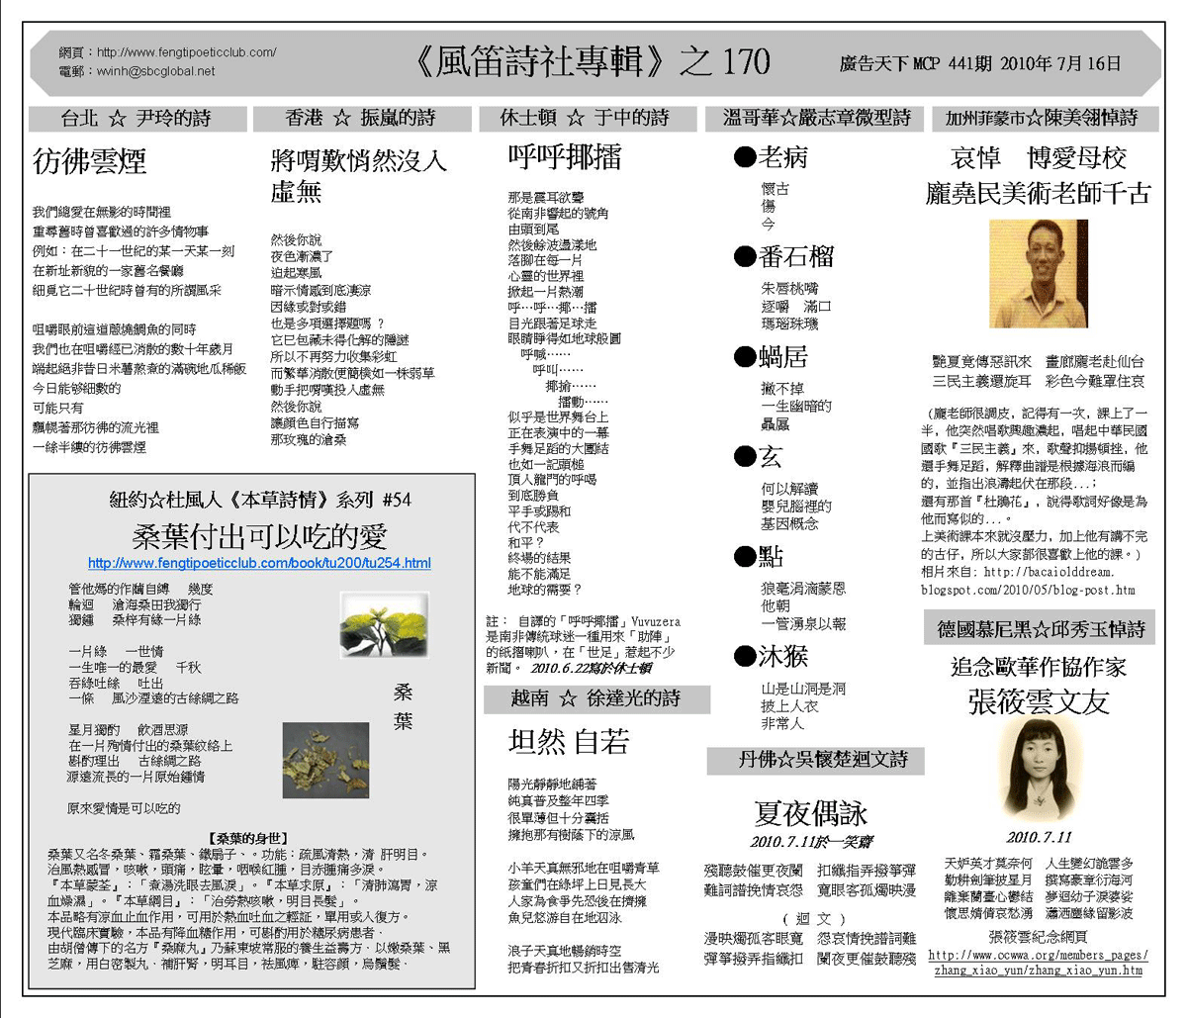
Task: Click the bullet dot beside 沐猴
Action: pos(744,656)
